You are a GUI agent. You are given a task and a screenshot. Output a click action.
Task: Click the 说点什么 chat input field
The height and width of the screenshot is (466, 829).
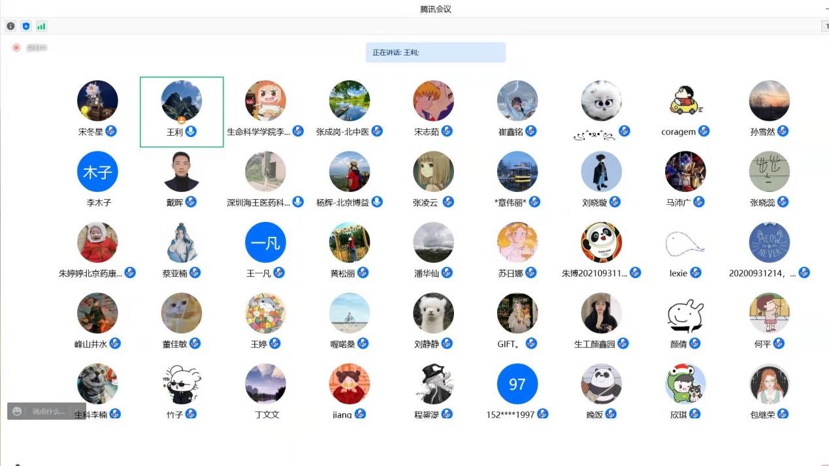coord(49,411)
